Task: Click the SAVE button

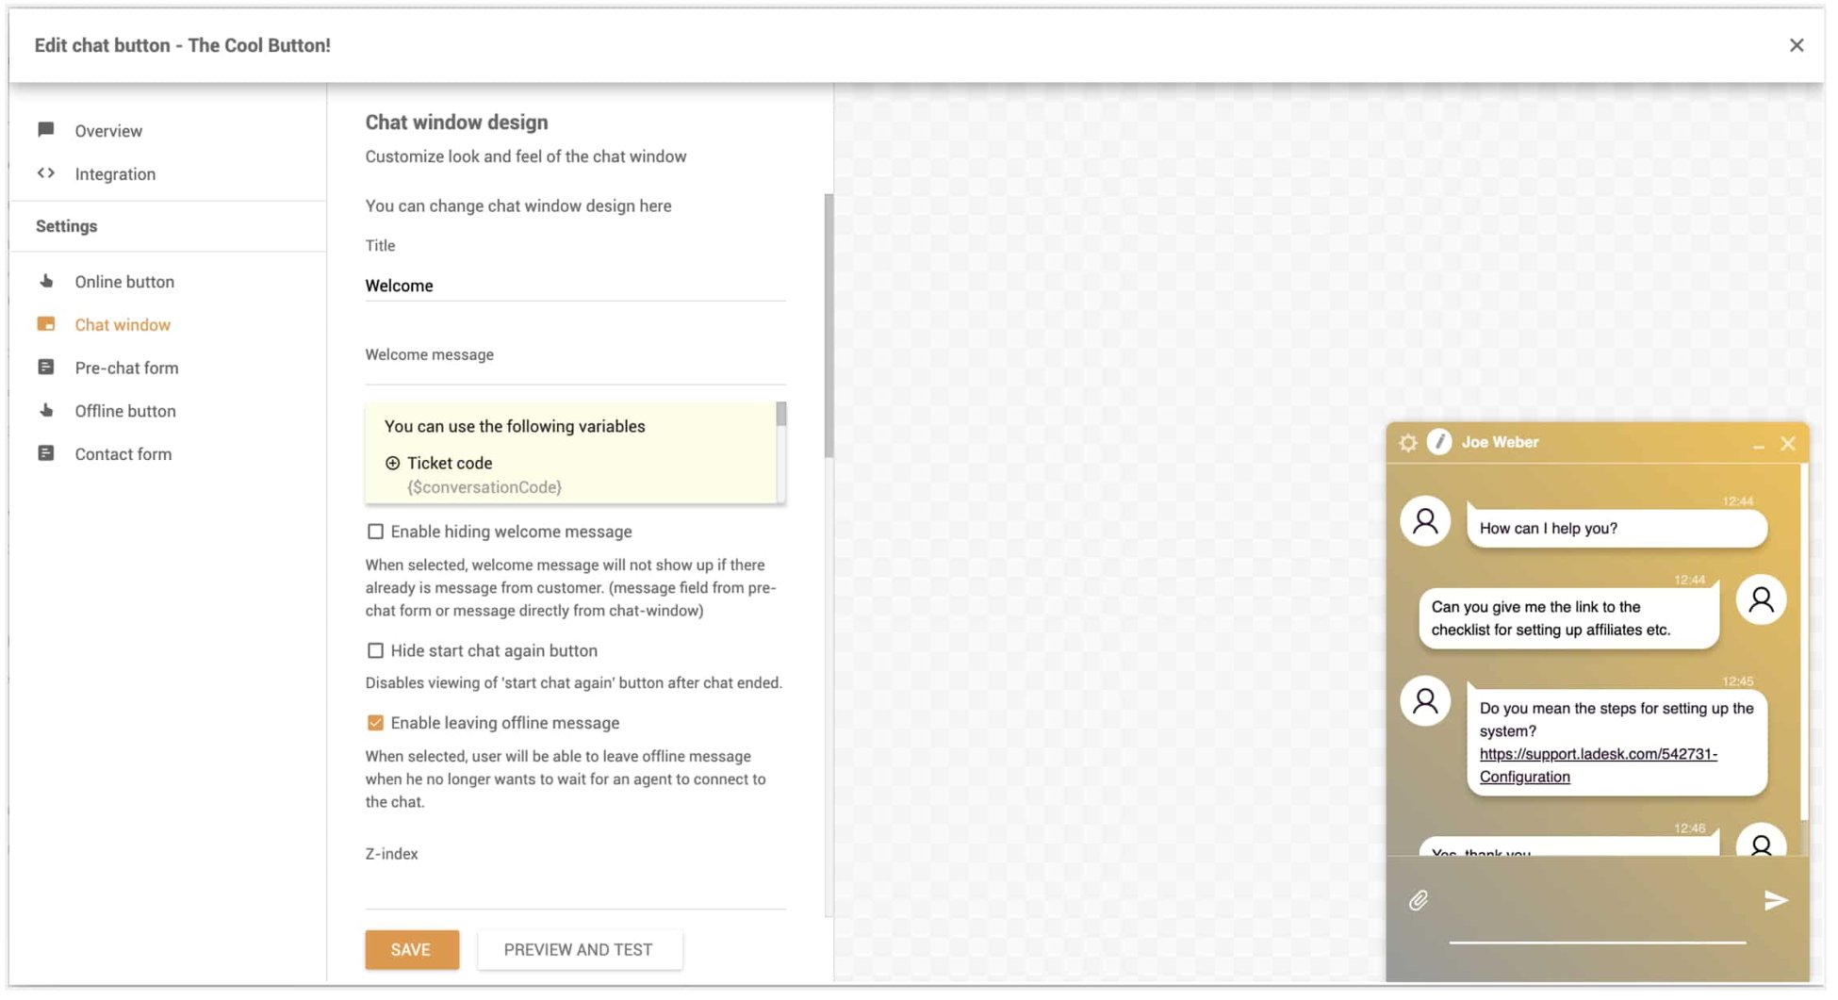Action: pos(411,949)
